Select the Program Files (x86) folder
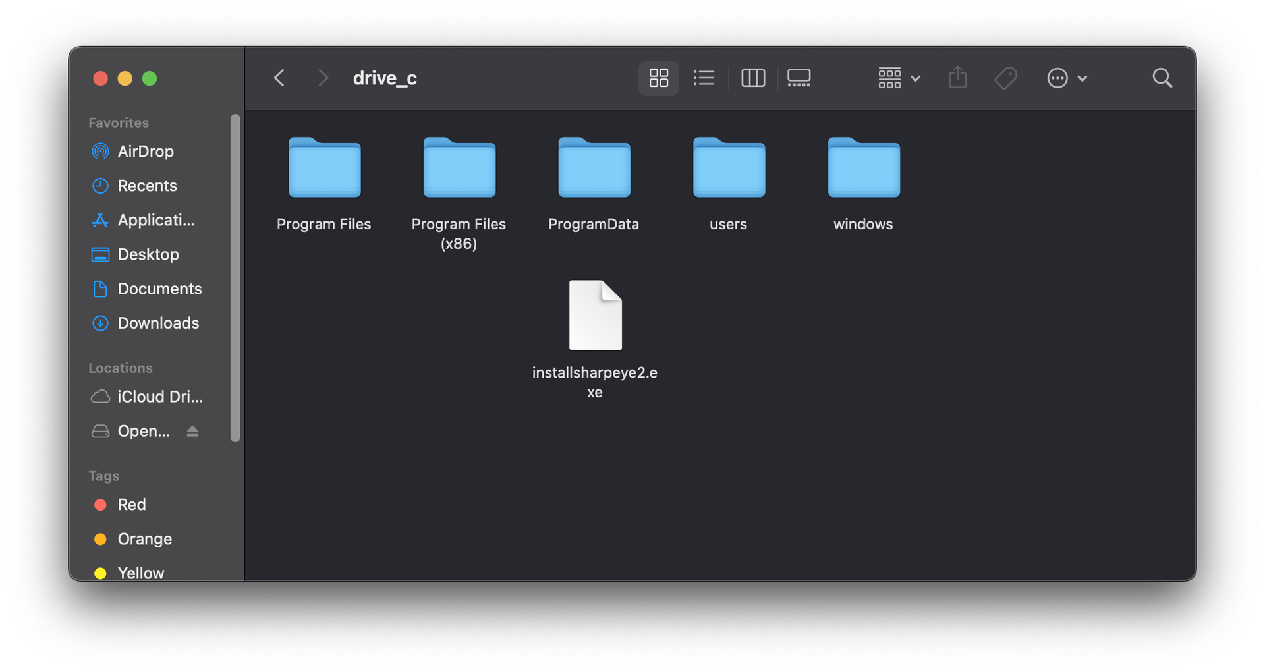Image resolution: width=1265 pixels, height=672 pixels. pyautogui.click(x=459, y=169)
